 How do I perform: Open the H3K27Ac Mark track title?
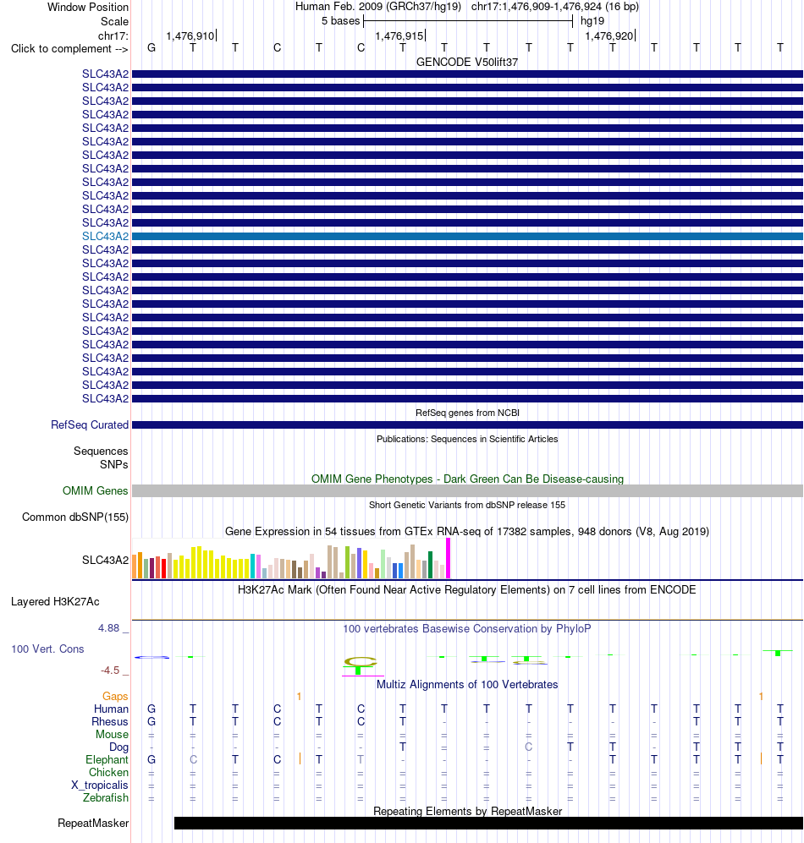467,590
